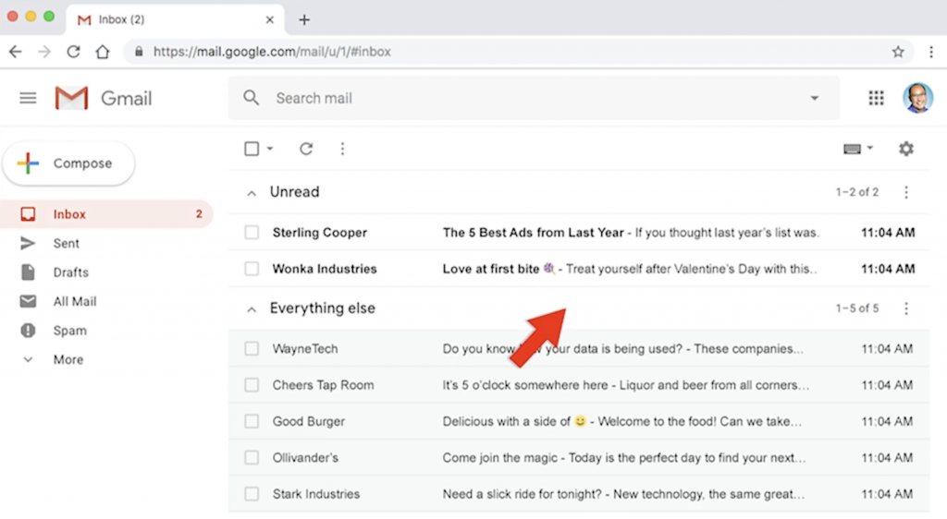Open Good Burger Delicious with a side email
This screenshot has height=519, width=947.
tap(579, 421)
